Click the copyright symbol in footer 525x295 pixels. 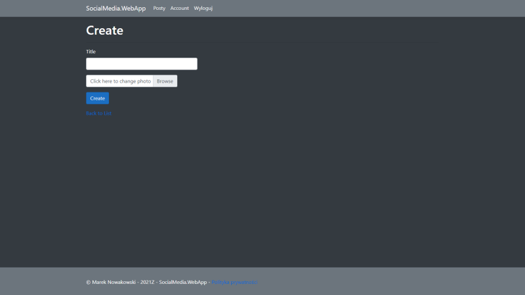click(88, 282)
